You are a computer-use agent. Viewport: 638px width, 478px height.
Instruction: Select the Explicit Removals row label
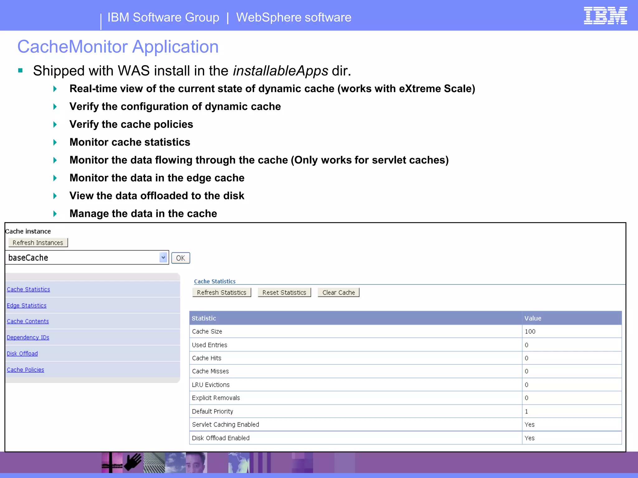click(216, 398)
